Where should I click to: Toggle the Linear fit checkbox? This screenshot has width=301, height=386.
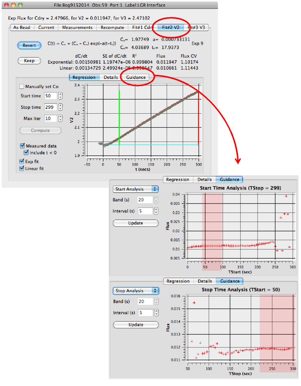[22, 168]
